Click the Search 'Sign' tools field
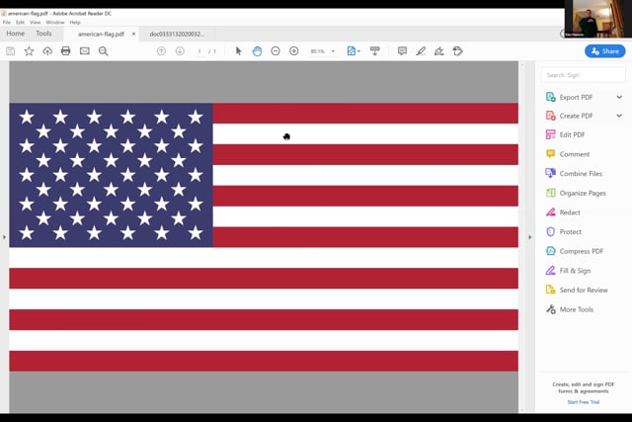The width and height of the screenshot is (632, 422). click(x=584, y=75)
